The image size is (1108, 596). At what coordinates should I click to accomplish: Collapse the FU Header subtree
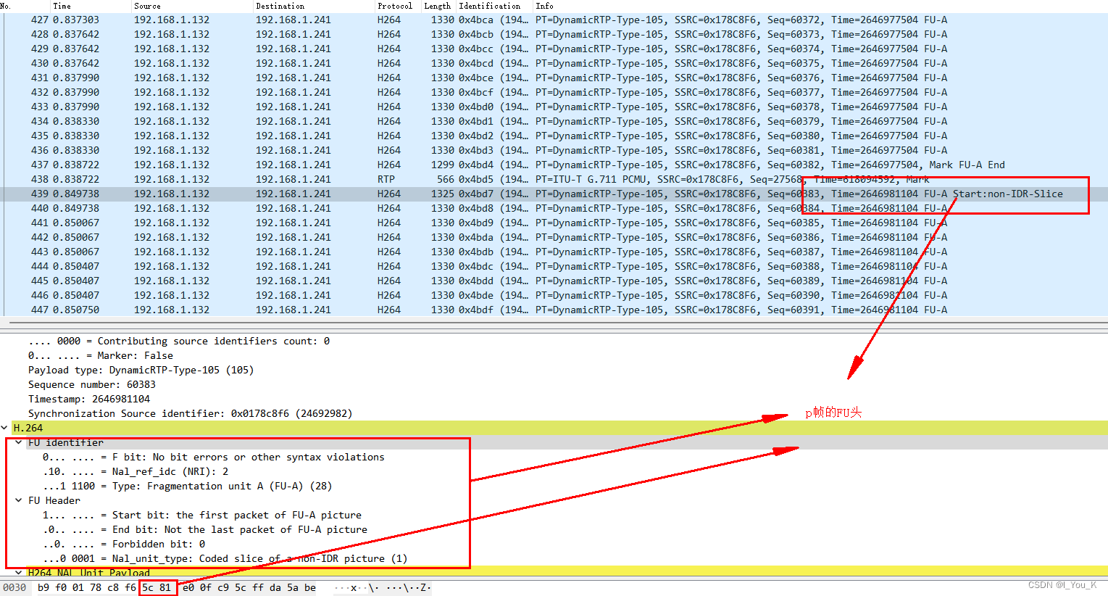click(x=19, y=500)
